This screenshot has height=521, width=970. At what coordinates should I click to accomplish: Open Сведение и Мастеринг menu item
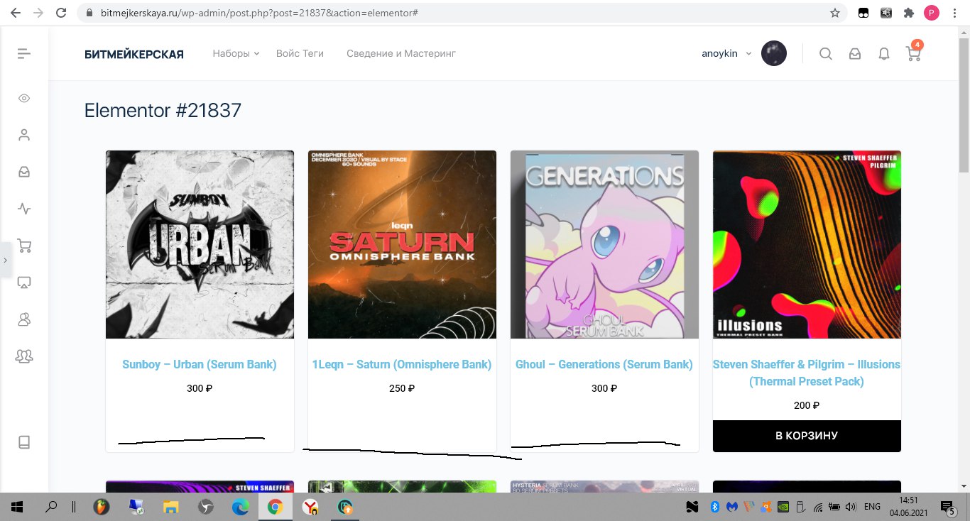tap(401, 53)
